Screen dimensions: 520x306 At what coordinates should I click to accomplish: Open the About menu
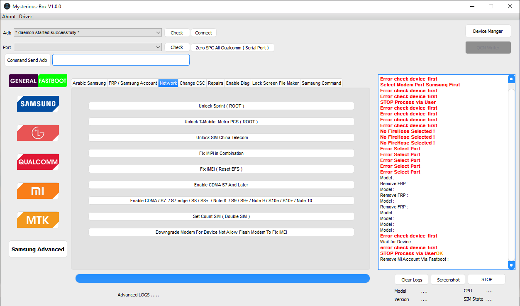pos(9,17)
